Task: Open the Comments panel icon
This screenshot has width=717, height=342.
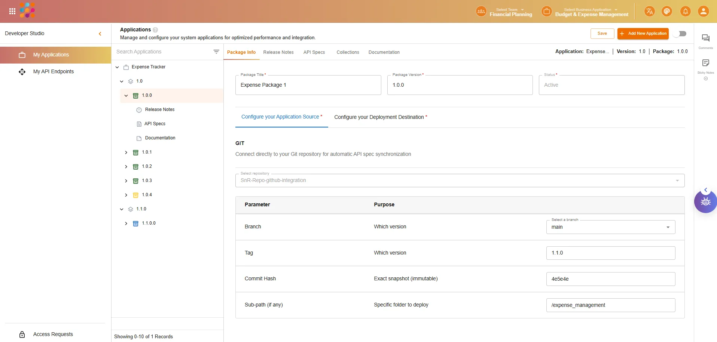Action: click(705, 38)
